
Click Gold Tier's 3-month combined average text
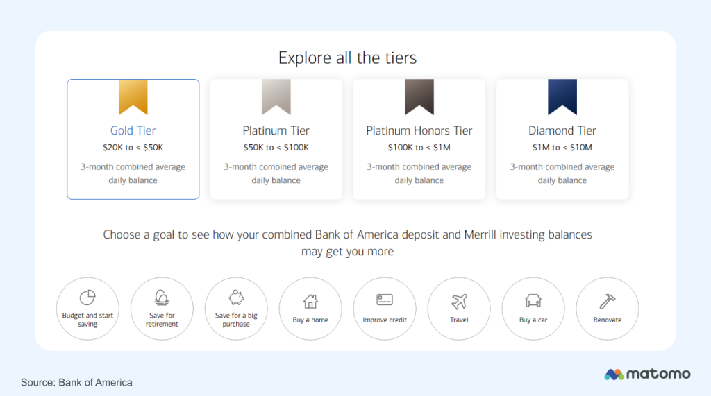tap(133, 173)
